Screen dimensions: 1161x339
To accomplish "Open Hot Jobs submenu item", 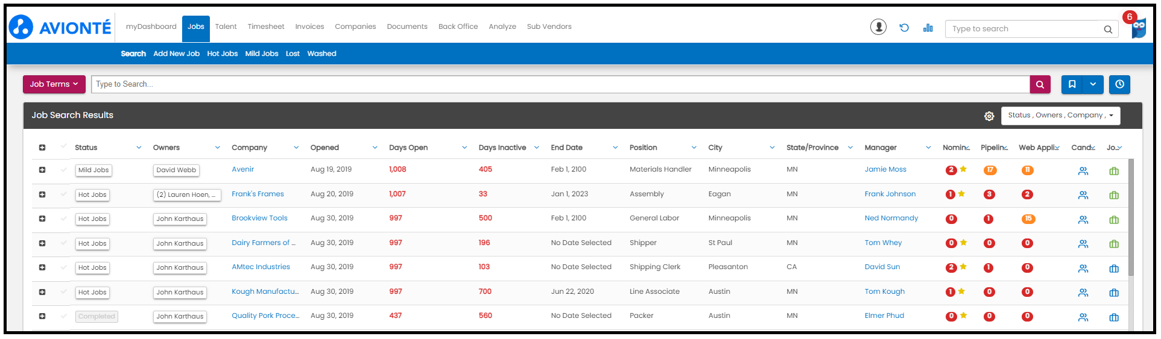I will point(222,54).
